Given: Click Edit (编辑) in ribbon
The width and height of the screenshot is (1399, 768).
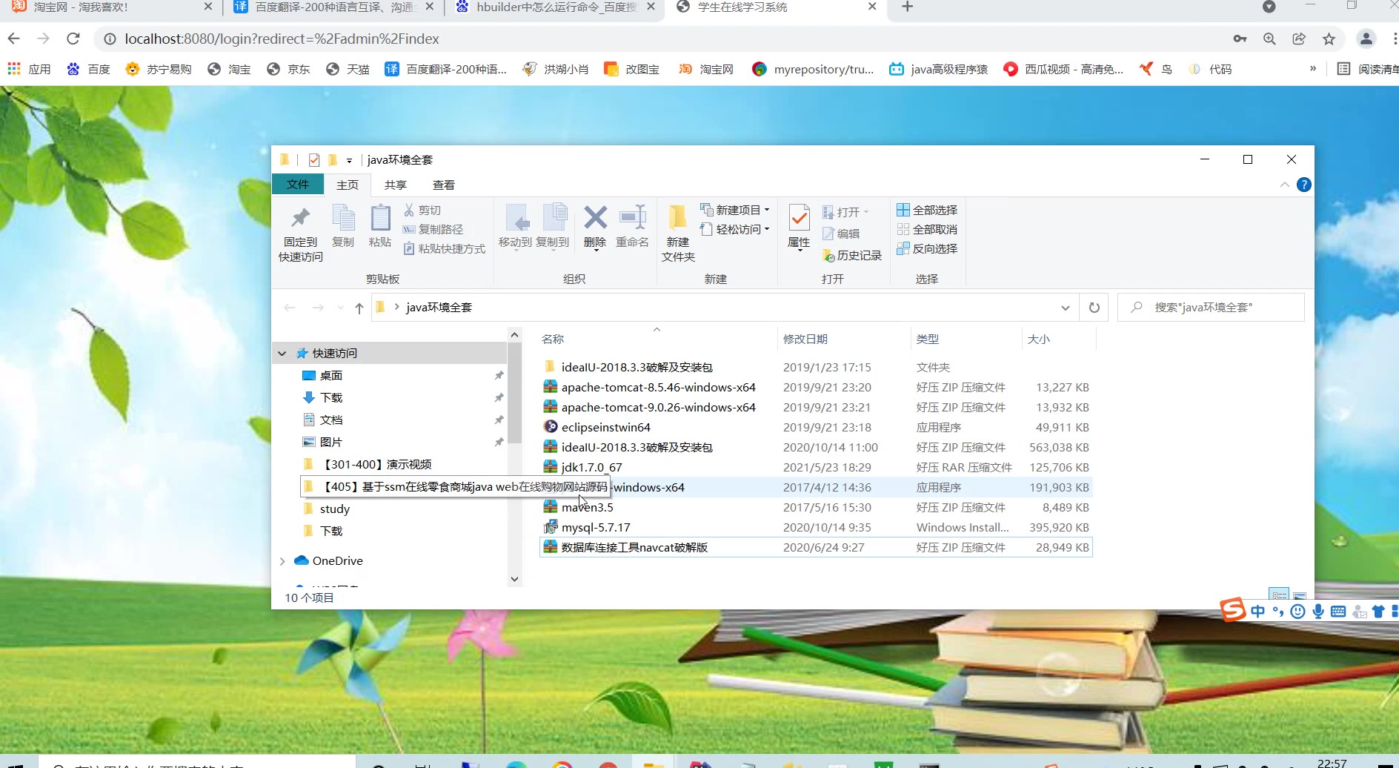Looking at the screenshot, I should (x=841, y=234).
